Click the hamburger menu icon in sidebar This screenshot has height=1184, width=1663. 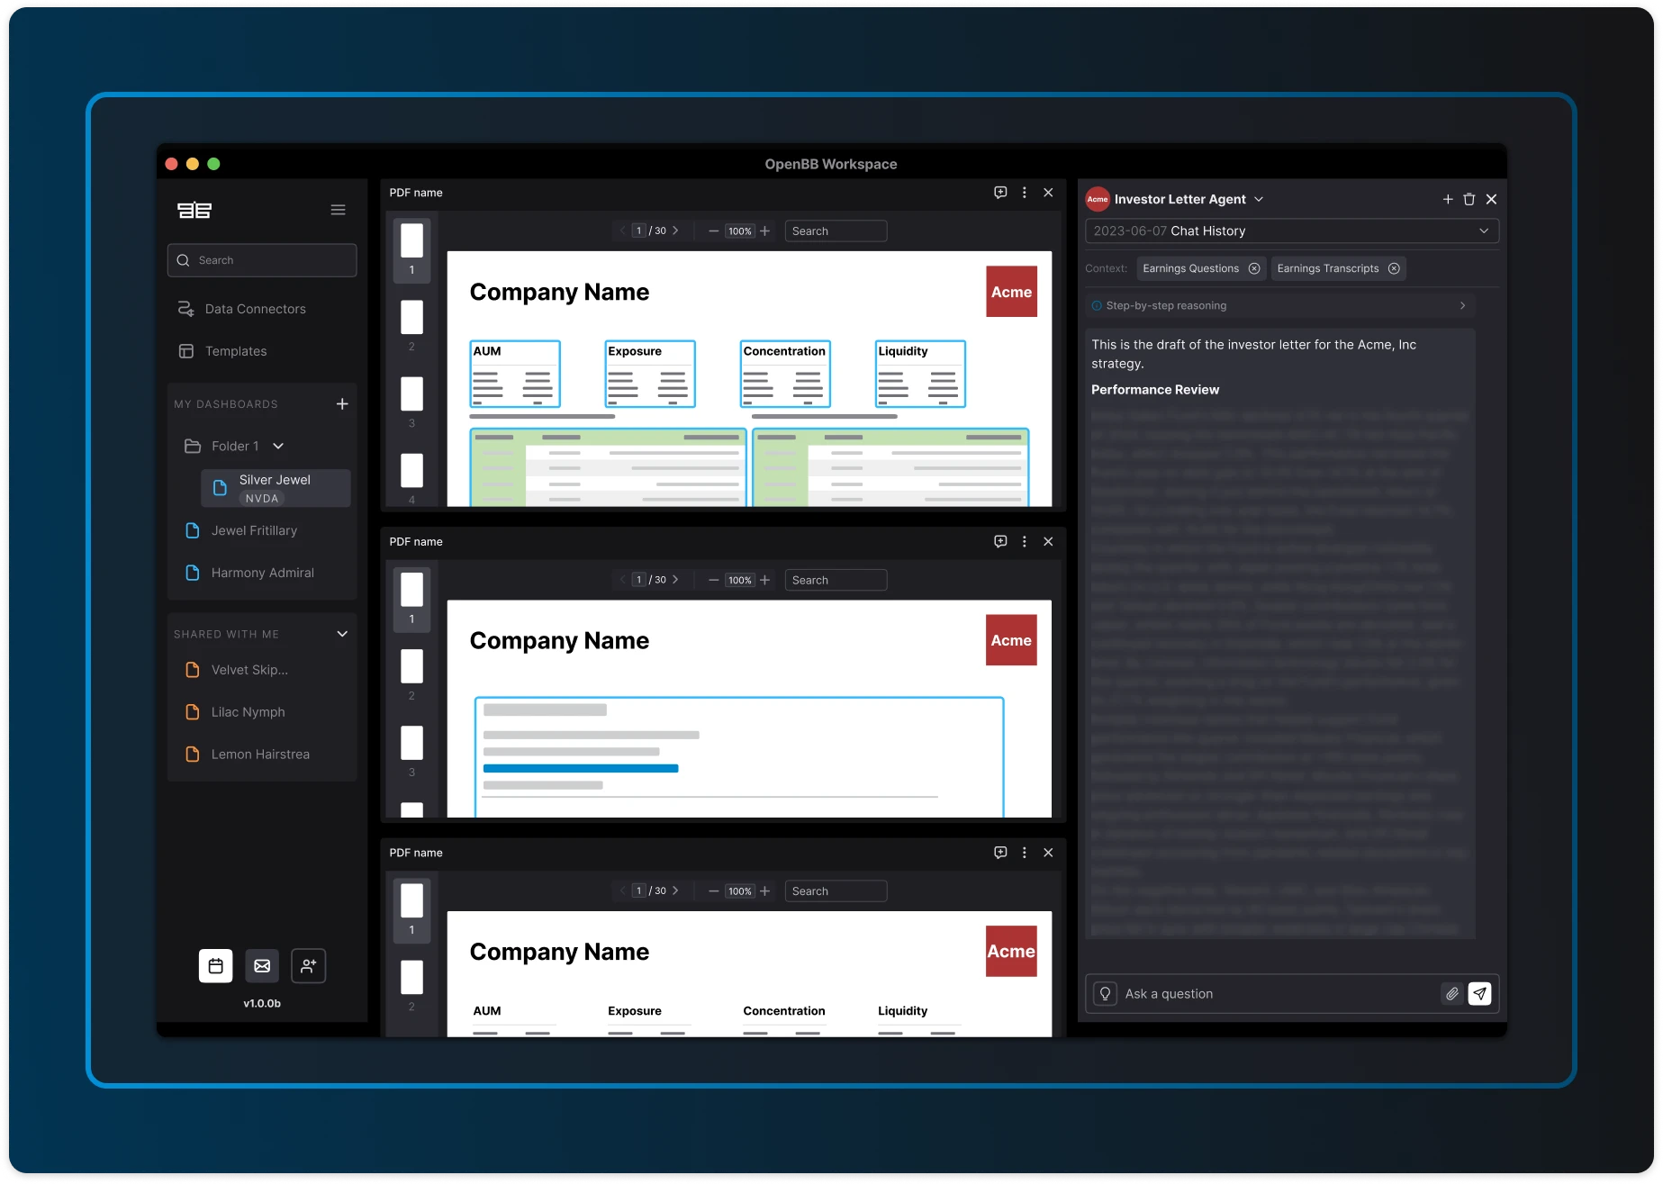pyautogui.click(x=338, y=210)
